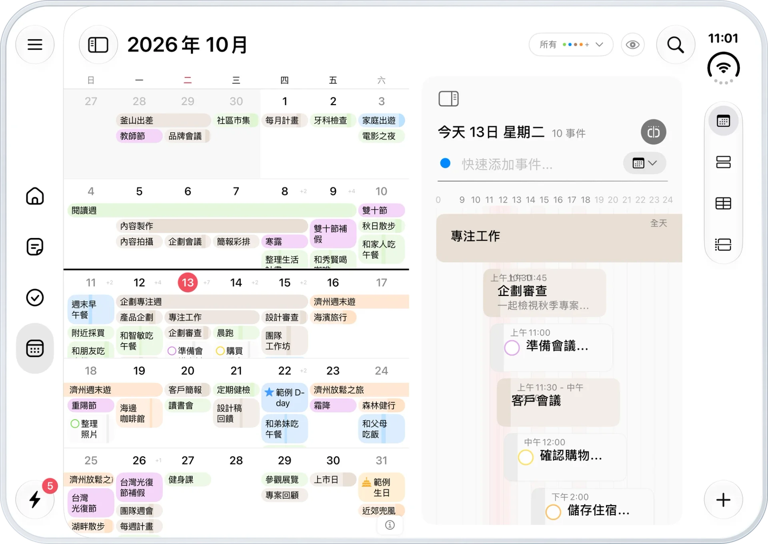Open the calendar picker dropdown in quick add

[x=644, y=163]
